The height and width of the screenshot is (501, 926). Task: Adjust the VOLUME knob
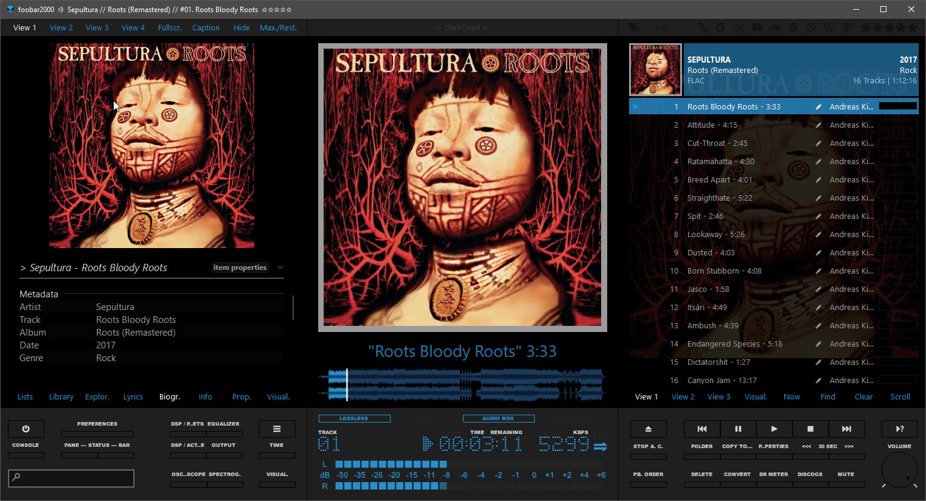(x=900, y=470)
